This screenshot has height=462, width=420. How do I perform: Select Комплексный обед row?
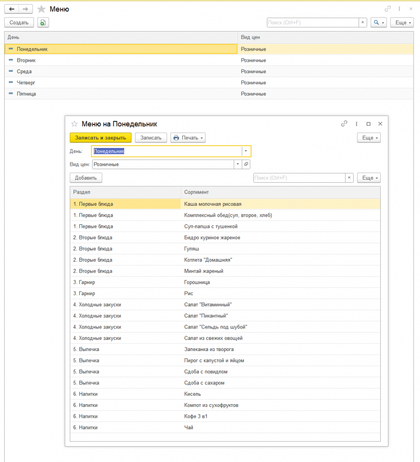225,215
